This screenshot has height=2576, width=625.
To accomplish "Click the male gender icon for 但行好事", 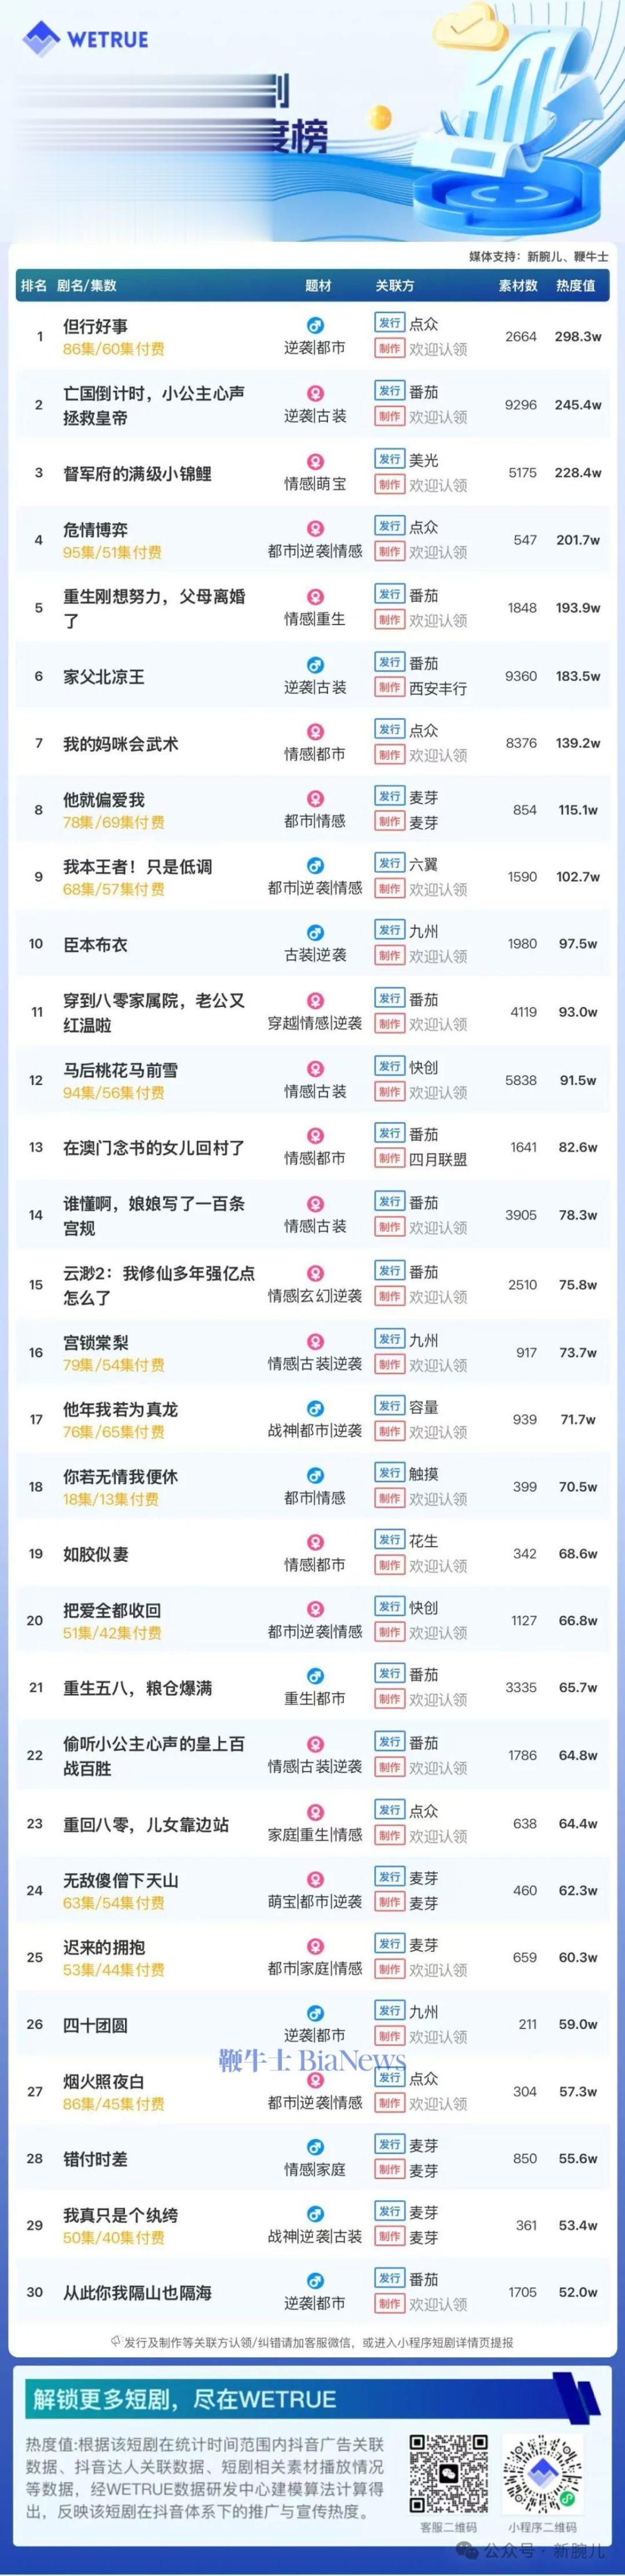I will click(x=315, y=326).
